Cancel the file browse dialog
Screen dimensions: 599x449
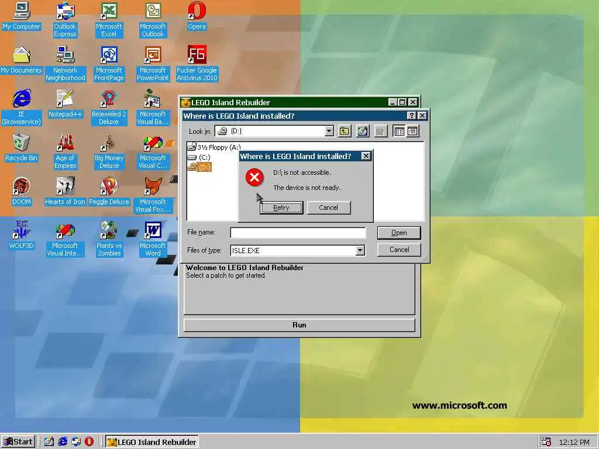tap(399, 250)
